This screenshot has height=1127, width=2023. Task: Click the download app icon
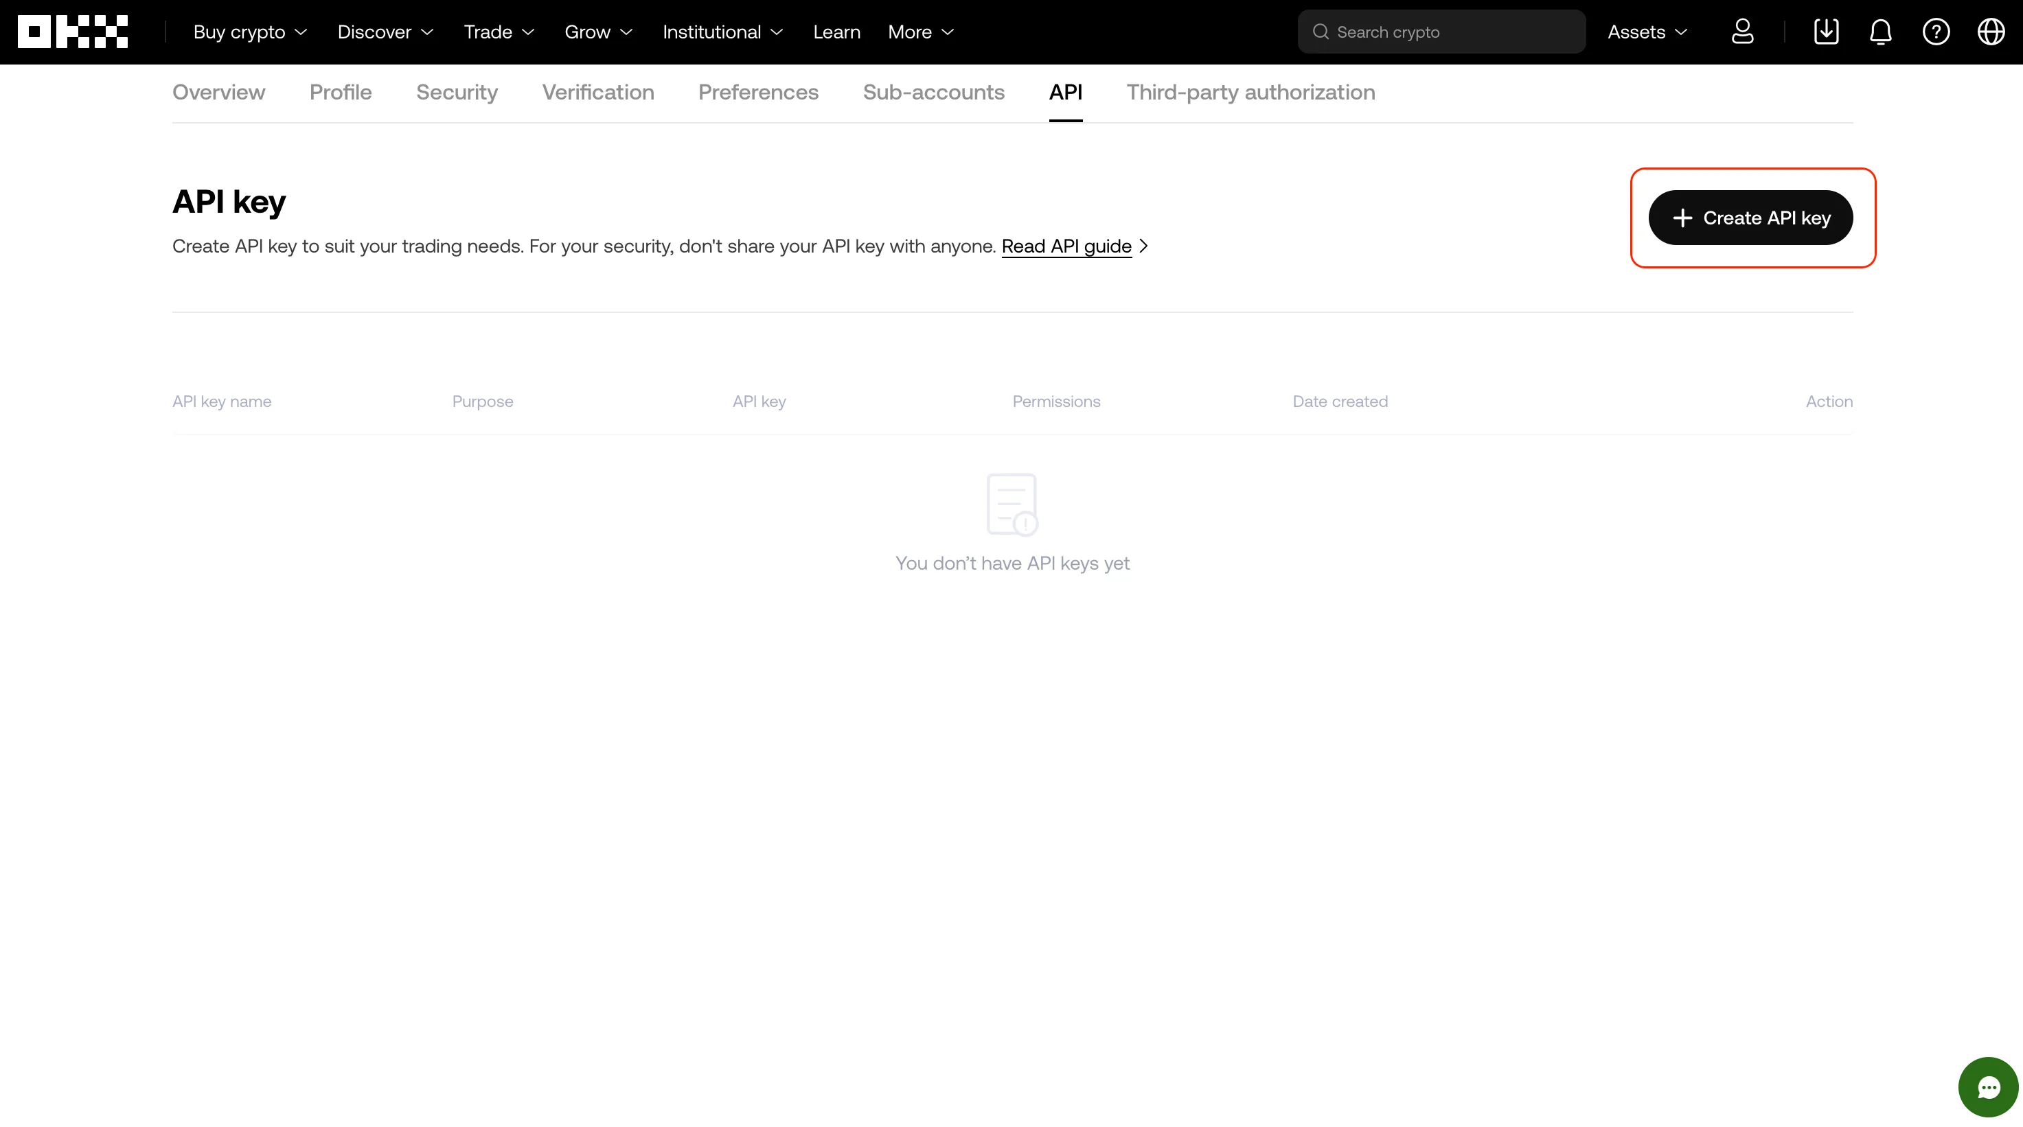[1826, 32]
